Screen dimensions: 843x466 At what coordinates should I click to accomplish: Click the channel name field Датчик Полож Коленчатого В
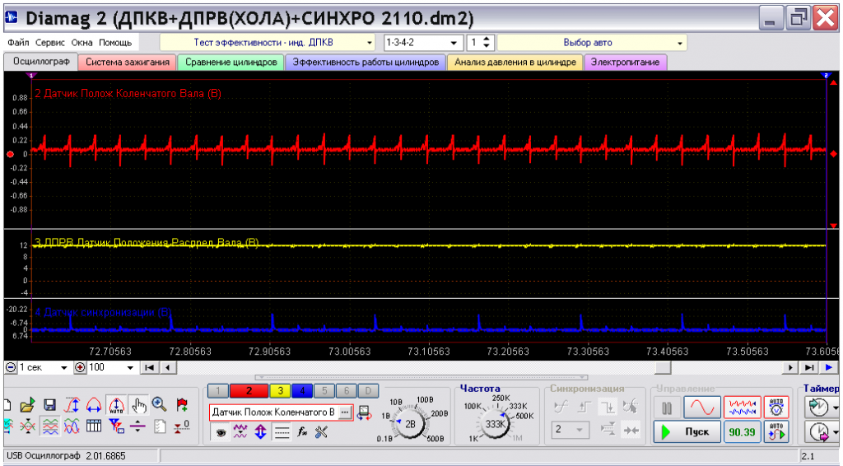pyautogui.click(x=274, y=412)
